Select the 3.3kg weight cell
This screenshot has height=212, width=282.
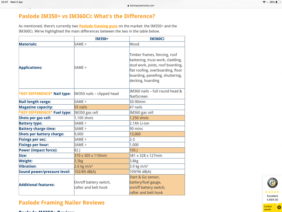click(102, 161)
